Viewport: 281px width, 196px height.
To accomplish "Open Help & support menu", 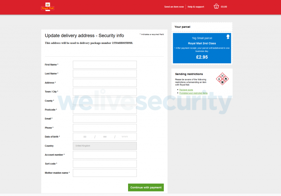I will click(x=196, y=7).
